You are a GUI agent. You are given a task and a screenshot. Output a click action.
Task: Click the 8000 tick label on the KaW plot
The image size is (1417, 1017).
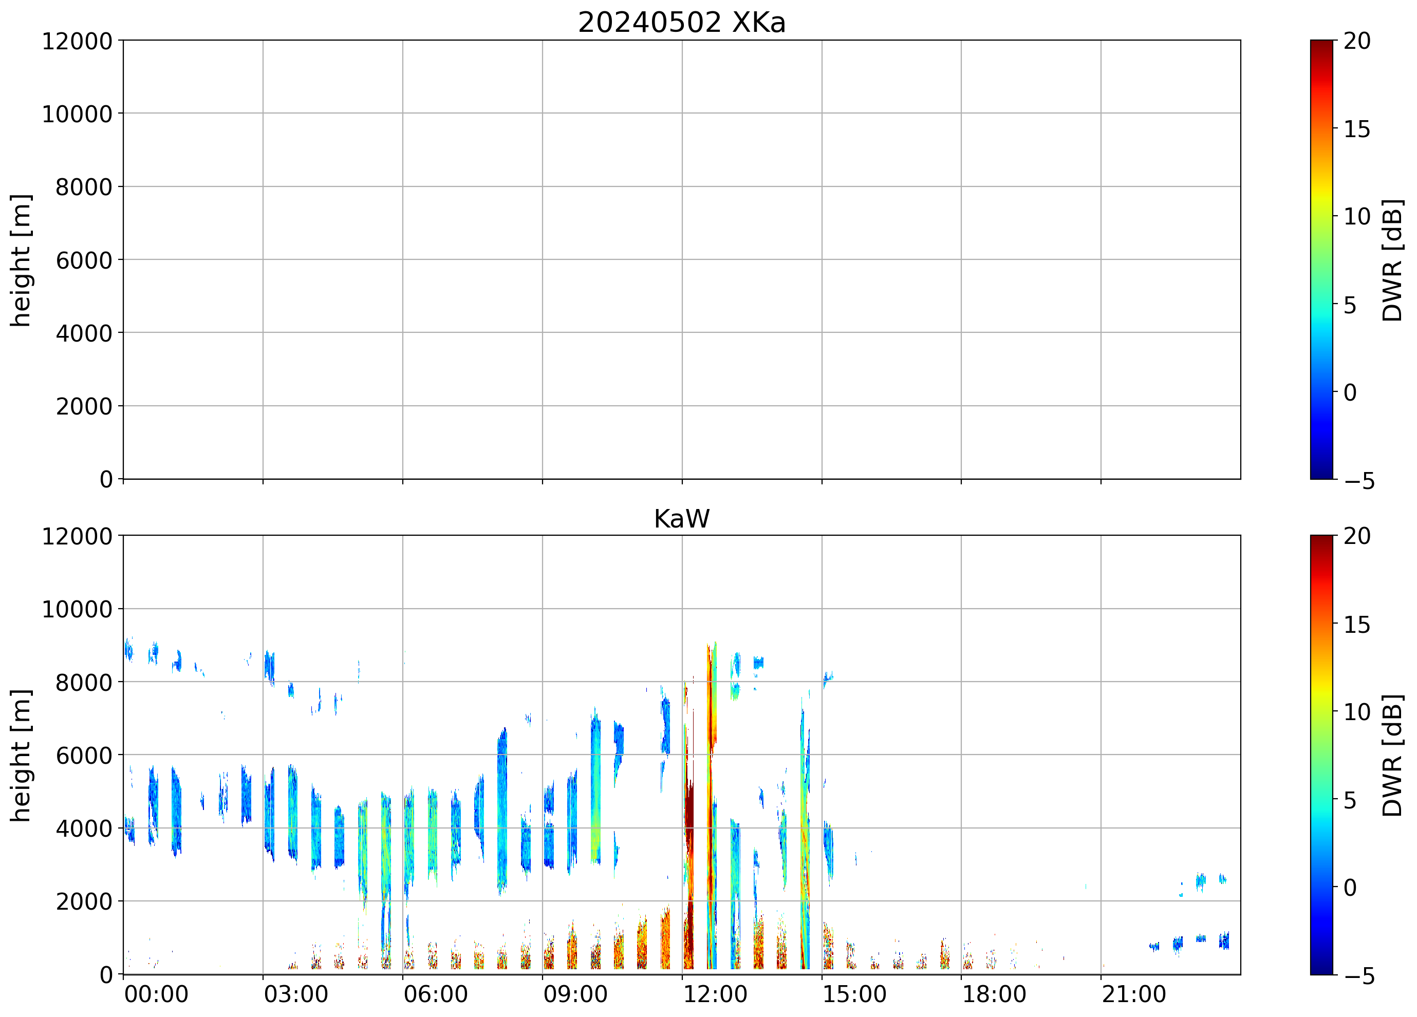(84, 682)
